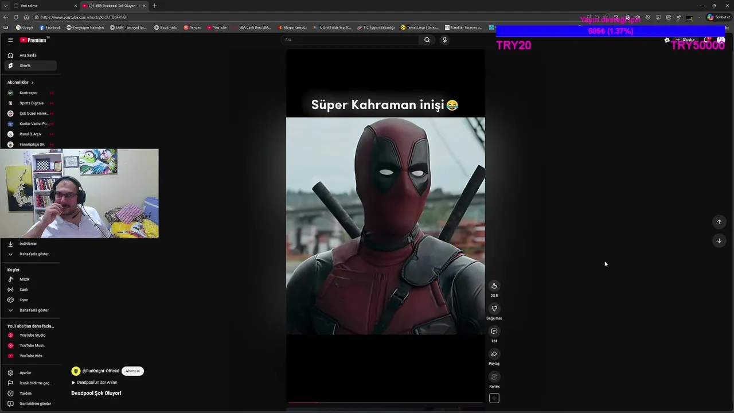Open a new browser tab with plus
Image resolution: width=734 pixels, height=413 pixels.
point(154,6)
